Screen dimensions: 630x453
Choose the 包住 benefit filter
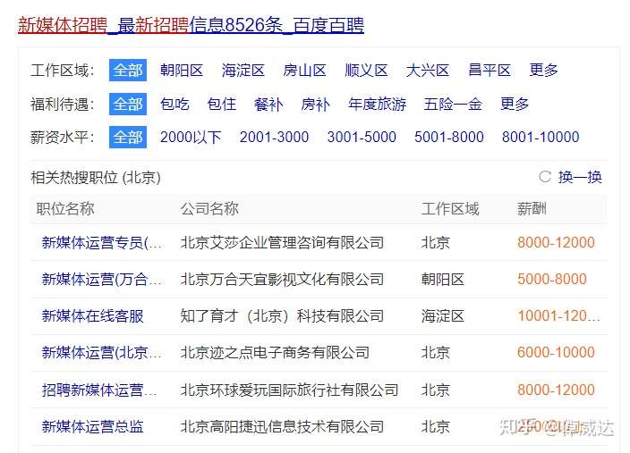222,105
